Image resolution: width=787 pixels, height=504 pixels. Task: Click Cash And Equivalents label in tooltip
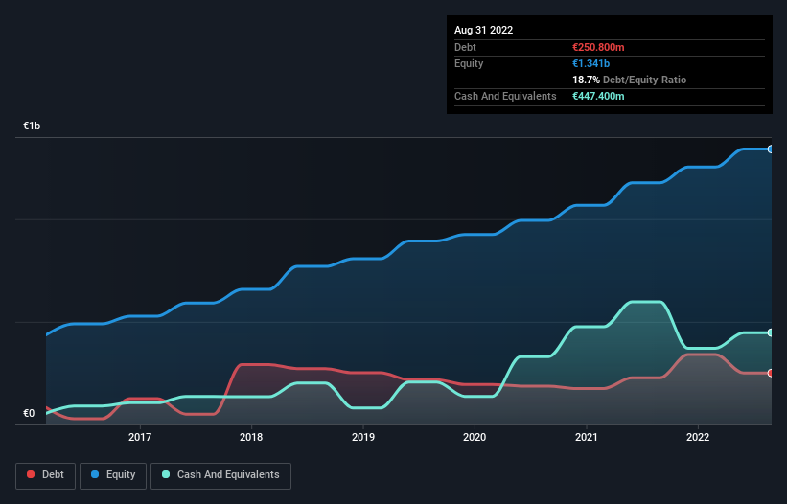coord(505,96)
